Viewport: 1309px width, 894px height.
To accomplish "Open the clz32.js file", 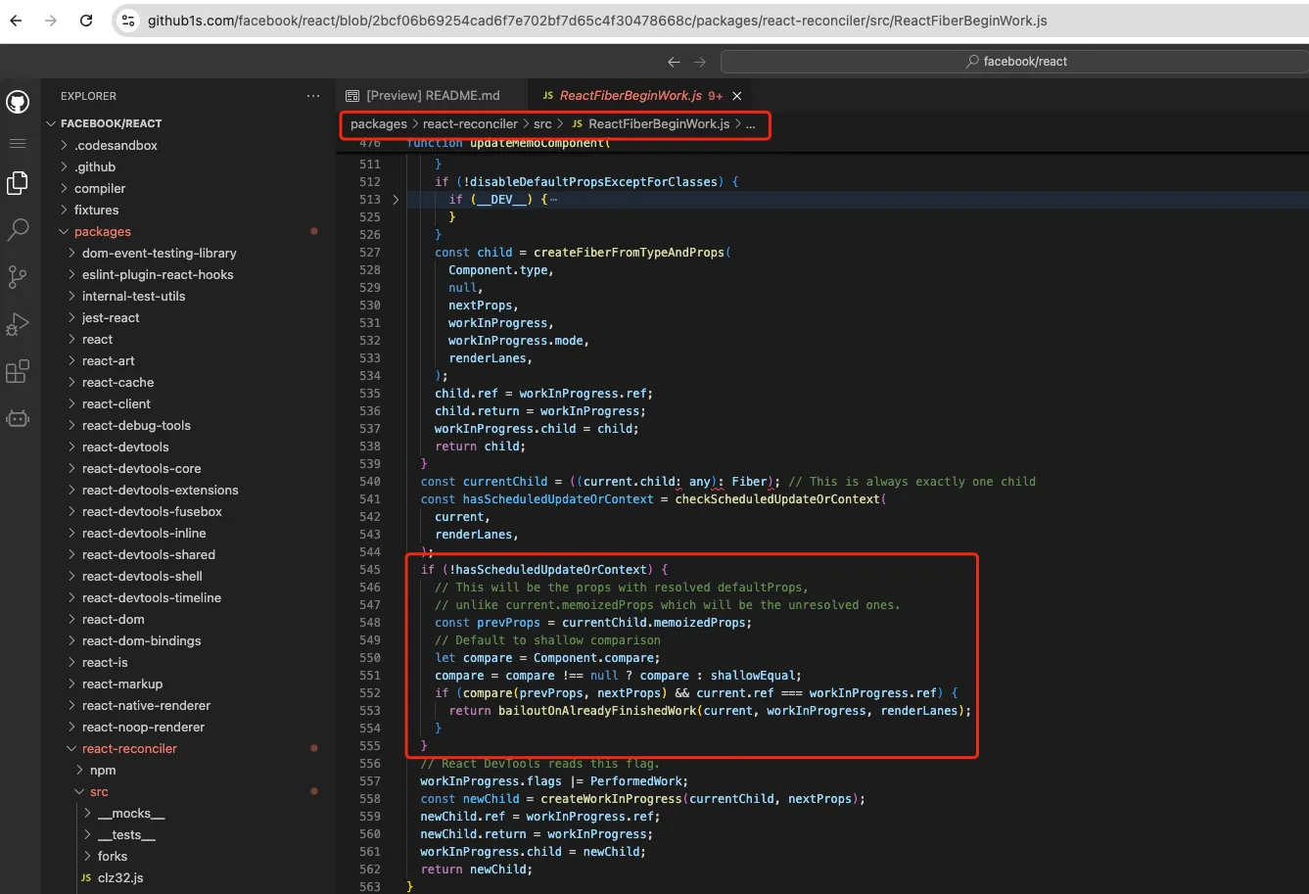I will 188,877.
